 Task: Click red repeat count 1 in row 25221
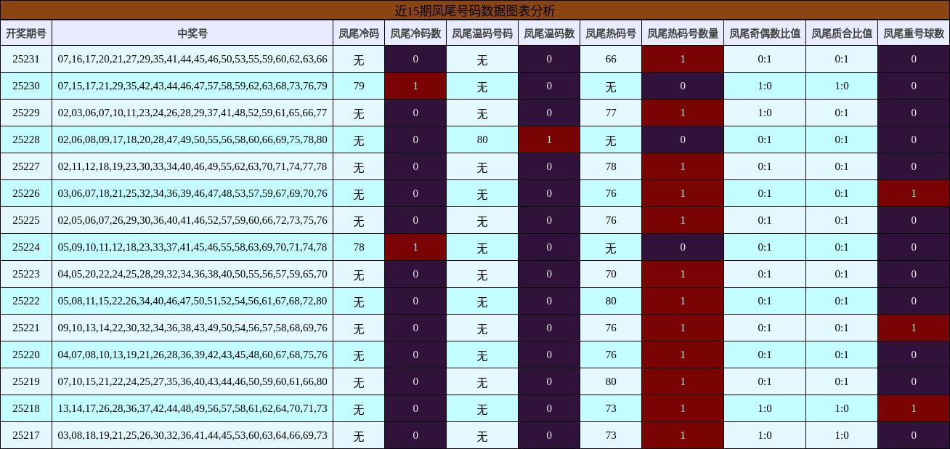pos(914,328)
